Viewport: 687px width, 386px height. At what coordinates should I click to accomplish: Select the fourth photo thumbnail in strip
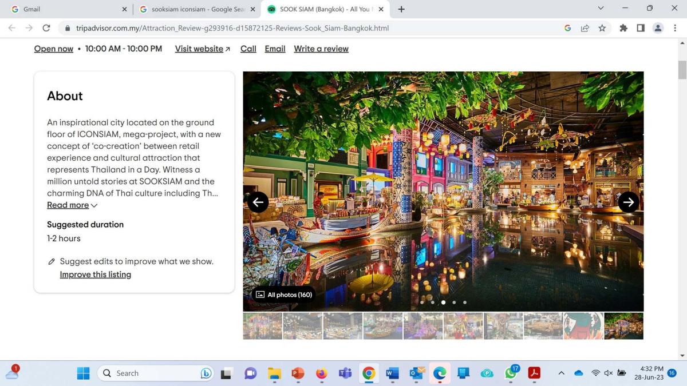383,326
